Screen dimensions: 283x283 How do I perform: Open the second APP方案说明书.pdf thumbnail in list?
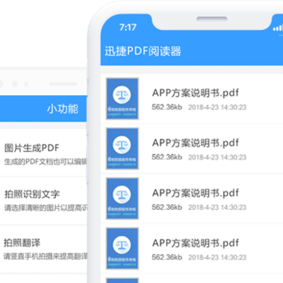click(x=123, y=149)
